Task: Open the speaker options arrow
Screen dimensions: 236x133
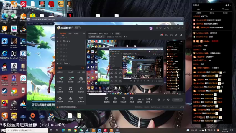Action: coord(151,99)
